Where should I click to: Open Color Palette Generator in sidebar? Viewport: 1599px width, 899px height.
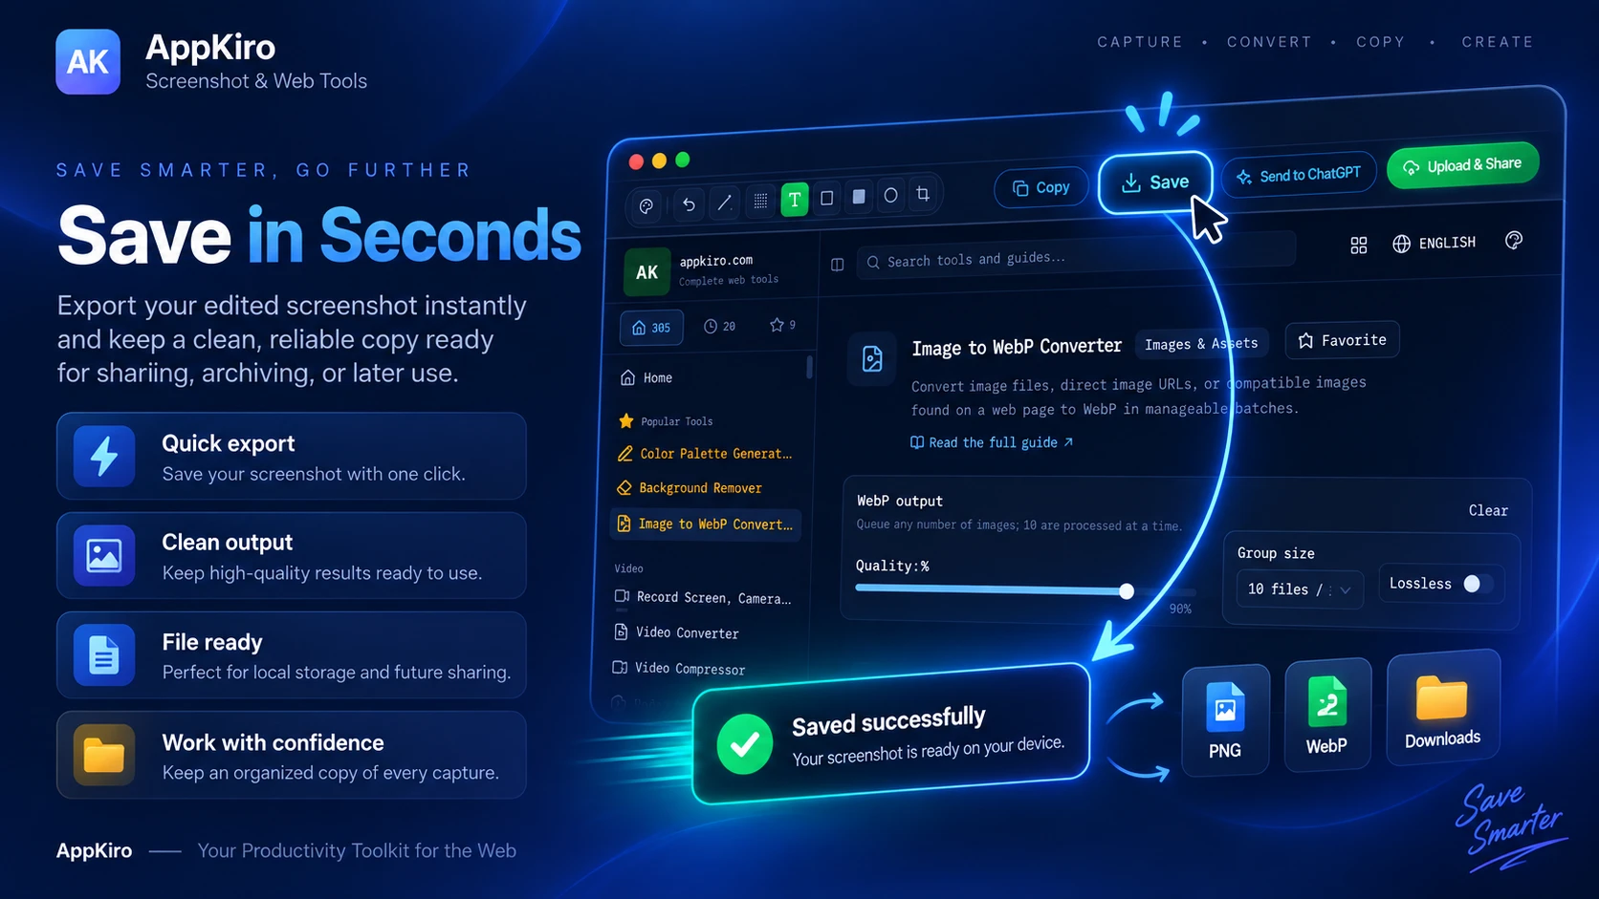click(706, 454)
